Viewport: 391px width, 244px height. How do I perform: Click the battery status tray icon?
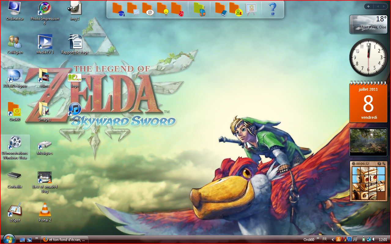364,239
